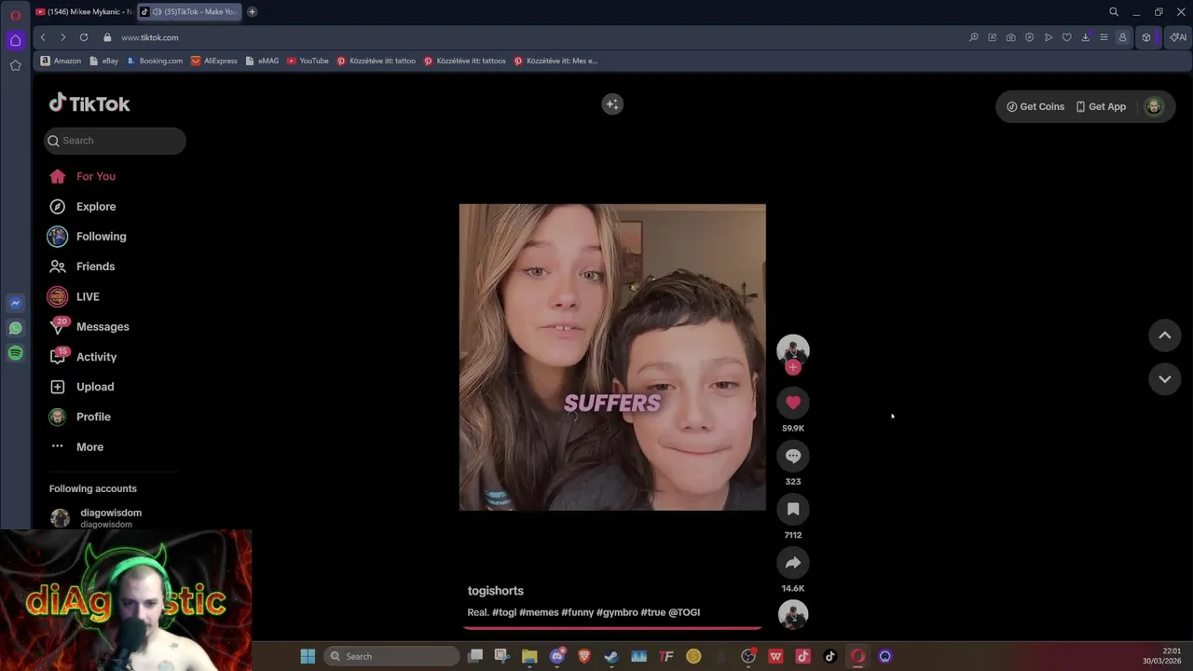Open File Explorer from the taskbar
Screen dimensions: 1193x671
click(529, 656)
